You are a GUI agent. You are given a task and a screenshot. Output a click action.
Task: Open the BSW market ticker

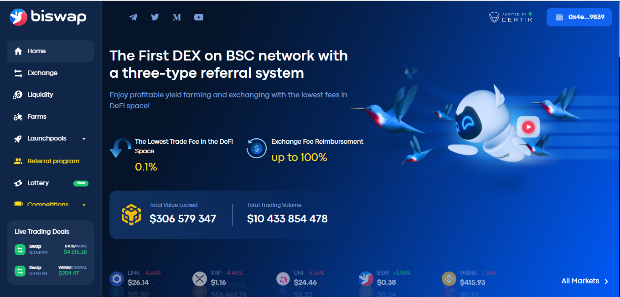[x=385, y=278]
